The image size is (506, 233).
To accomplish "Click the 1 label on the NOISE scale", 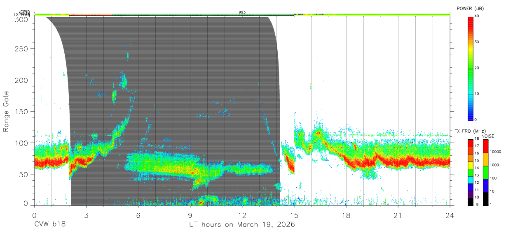I will pos(491,204).
